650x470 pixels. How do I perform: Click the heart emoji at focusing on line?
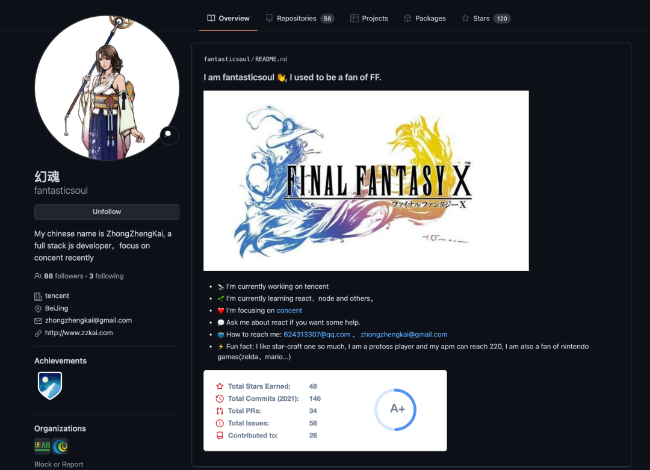click(221, 311)
